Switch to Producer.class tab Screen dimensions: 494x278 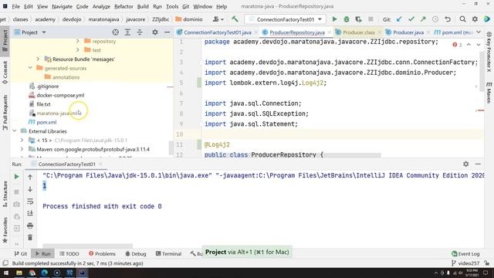pyautogui.click(x=358, y=32)
